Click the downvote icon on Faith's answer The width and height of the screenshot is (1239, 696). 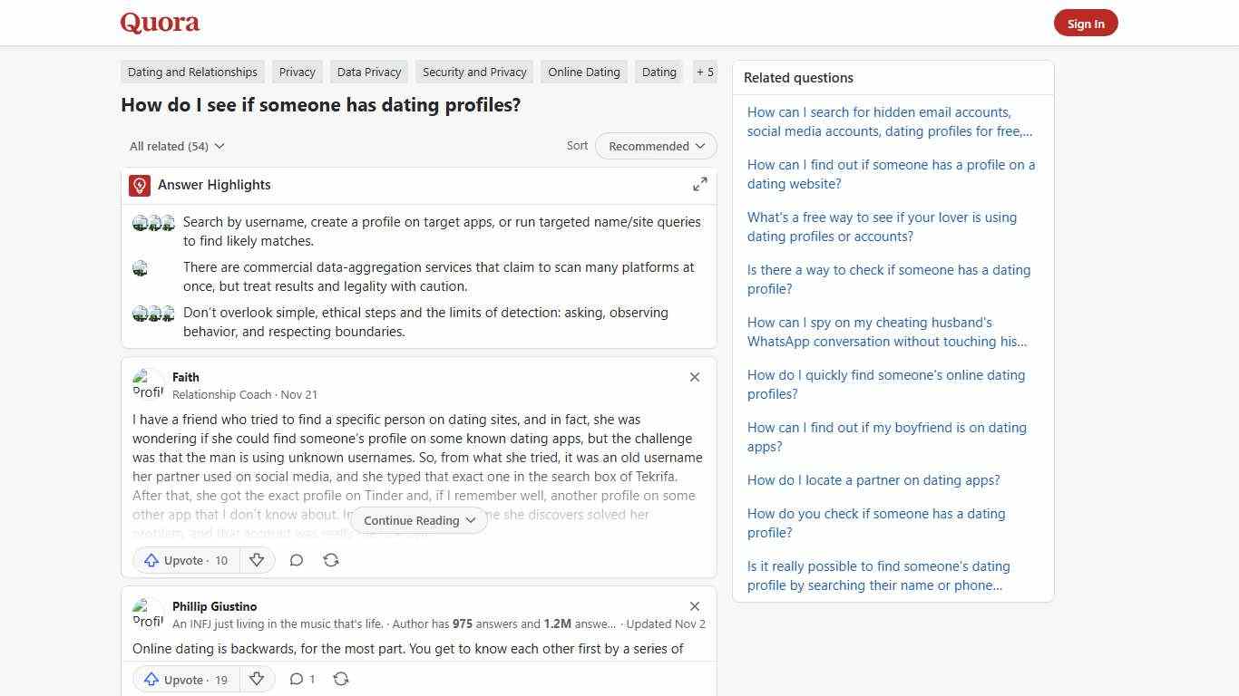pos(257,560)
